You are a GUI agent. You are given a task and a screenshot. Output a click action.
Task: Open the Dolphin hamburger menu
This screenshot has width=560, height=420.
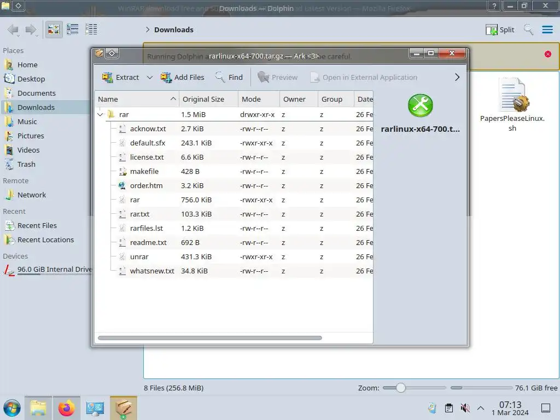[x=547, y=30]
